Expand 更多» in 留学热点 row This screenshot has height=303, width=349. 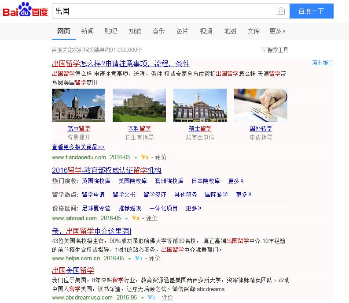(x=244, y=195)
